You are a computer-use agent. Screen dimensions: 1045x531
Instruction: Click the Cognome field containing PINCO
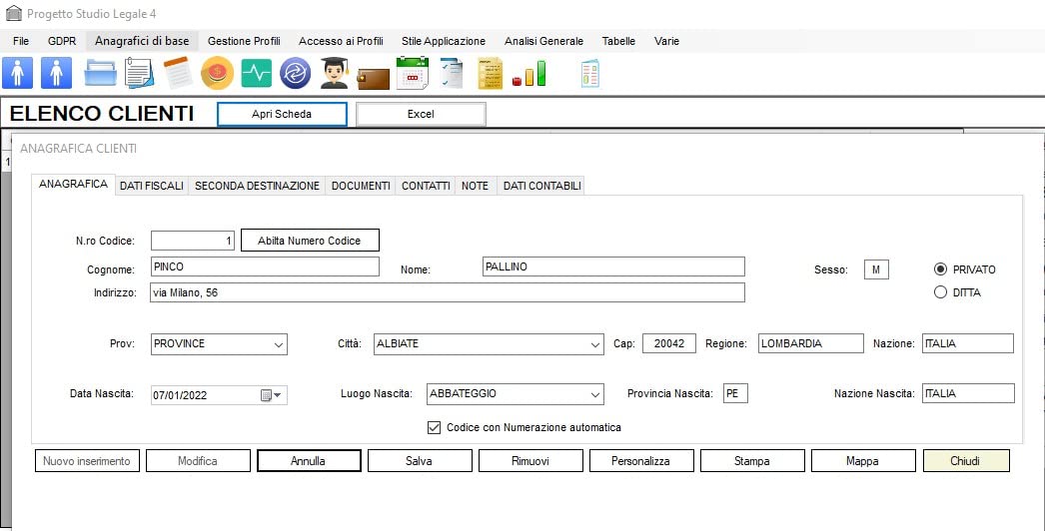click(x=265, y=266)
